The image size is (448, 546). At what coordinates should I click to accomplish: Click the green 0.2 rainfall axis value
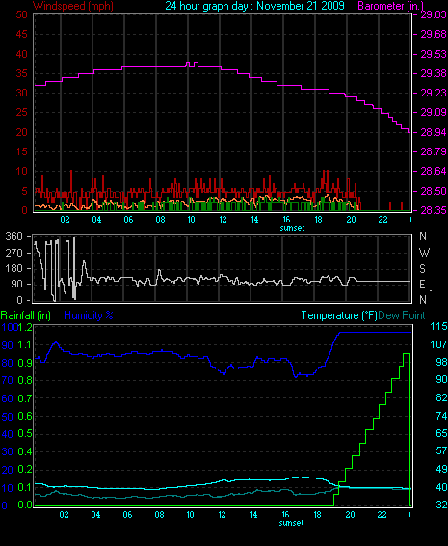(25, 470)
